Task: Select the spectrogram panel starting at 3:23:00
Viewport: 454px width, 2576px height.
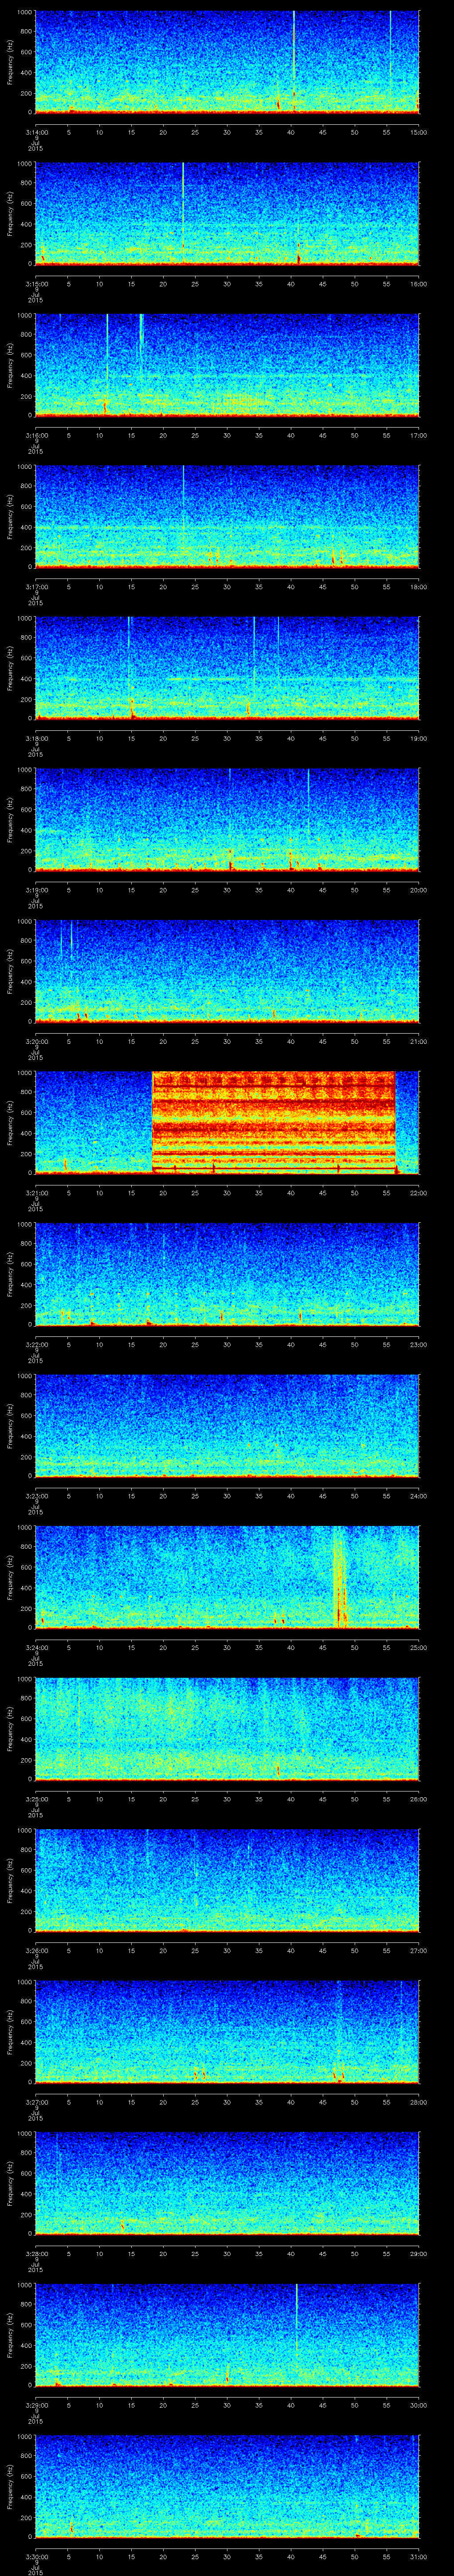Action: pyautogui.click(x=227, y=1426)
